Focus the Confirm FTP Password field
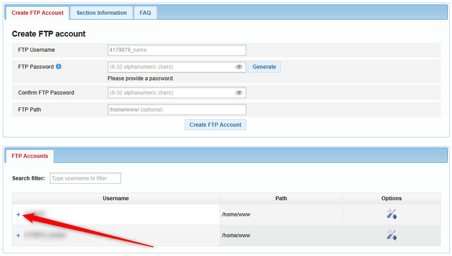Viewport: 452px width, 256px height. tap(177, 93)
